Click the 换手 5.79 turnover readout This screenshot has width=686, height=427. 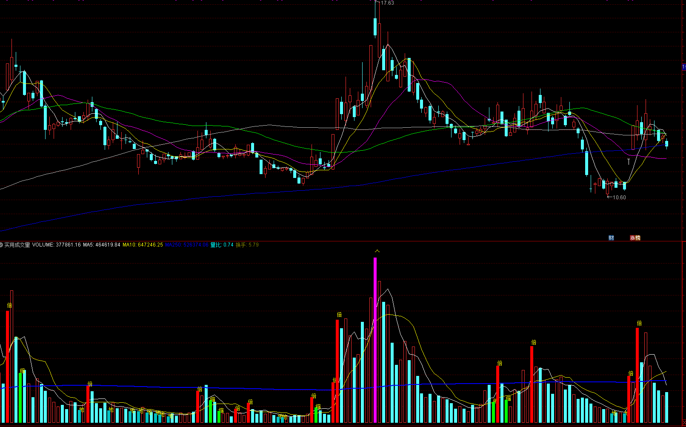pyautogui.click(x=247, y=245)
